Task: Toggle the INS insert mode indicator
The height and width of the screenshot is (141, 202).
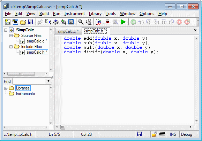Action: 173,134
